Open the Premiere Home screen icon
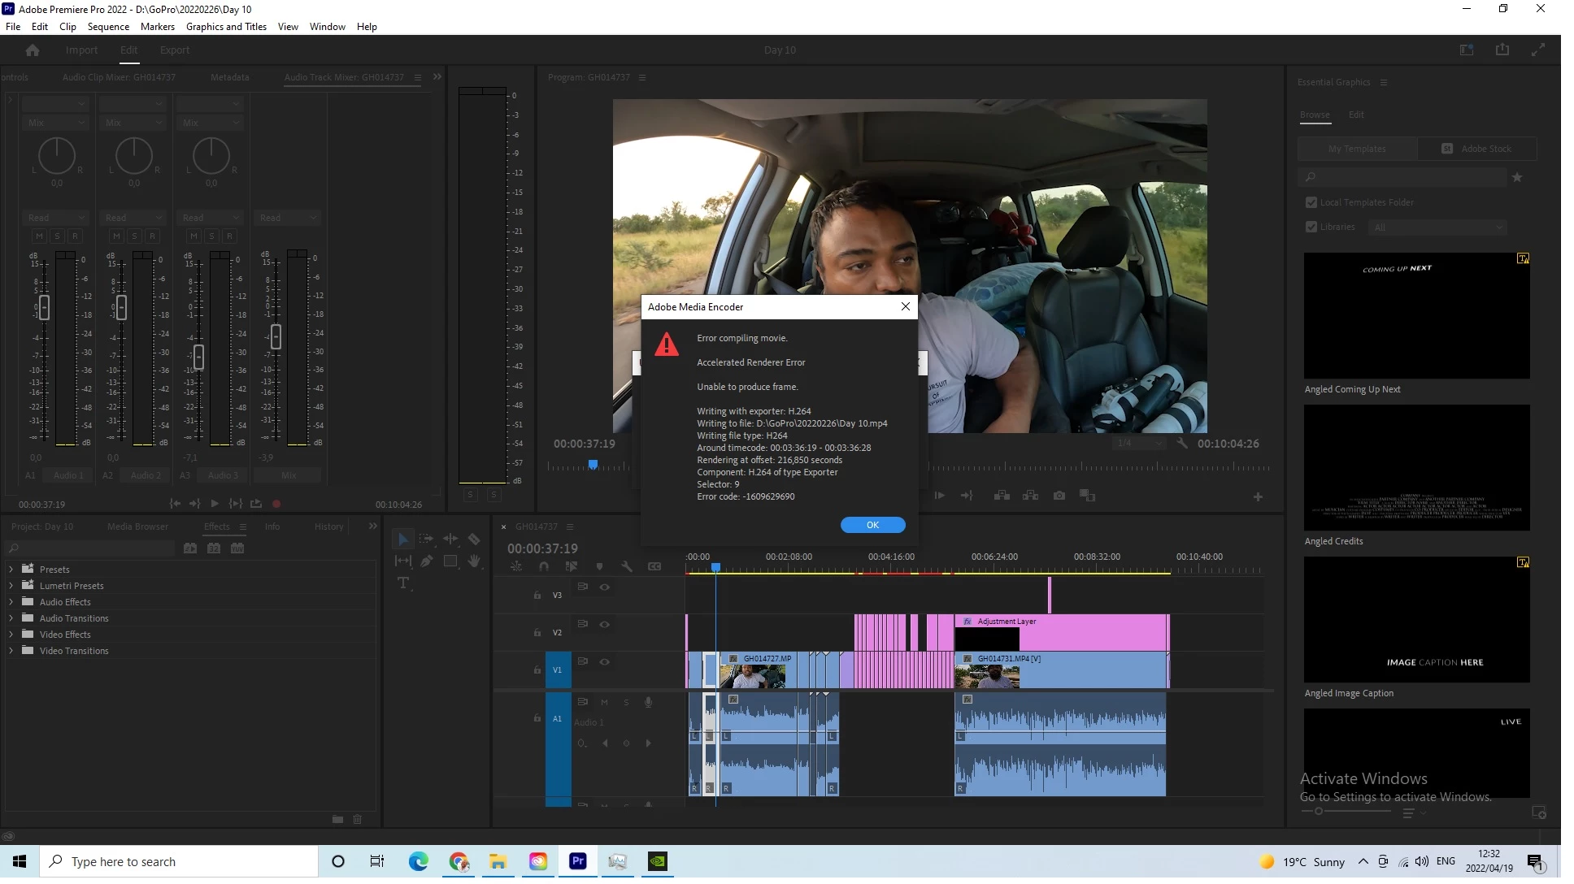 33,50
